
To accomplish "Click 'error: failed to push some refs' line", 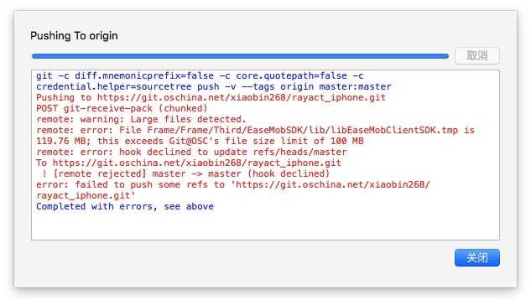I will 233,184.
